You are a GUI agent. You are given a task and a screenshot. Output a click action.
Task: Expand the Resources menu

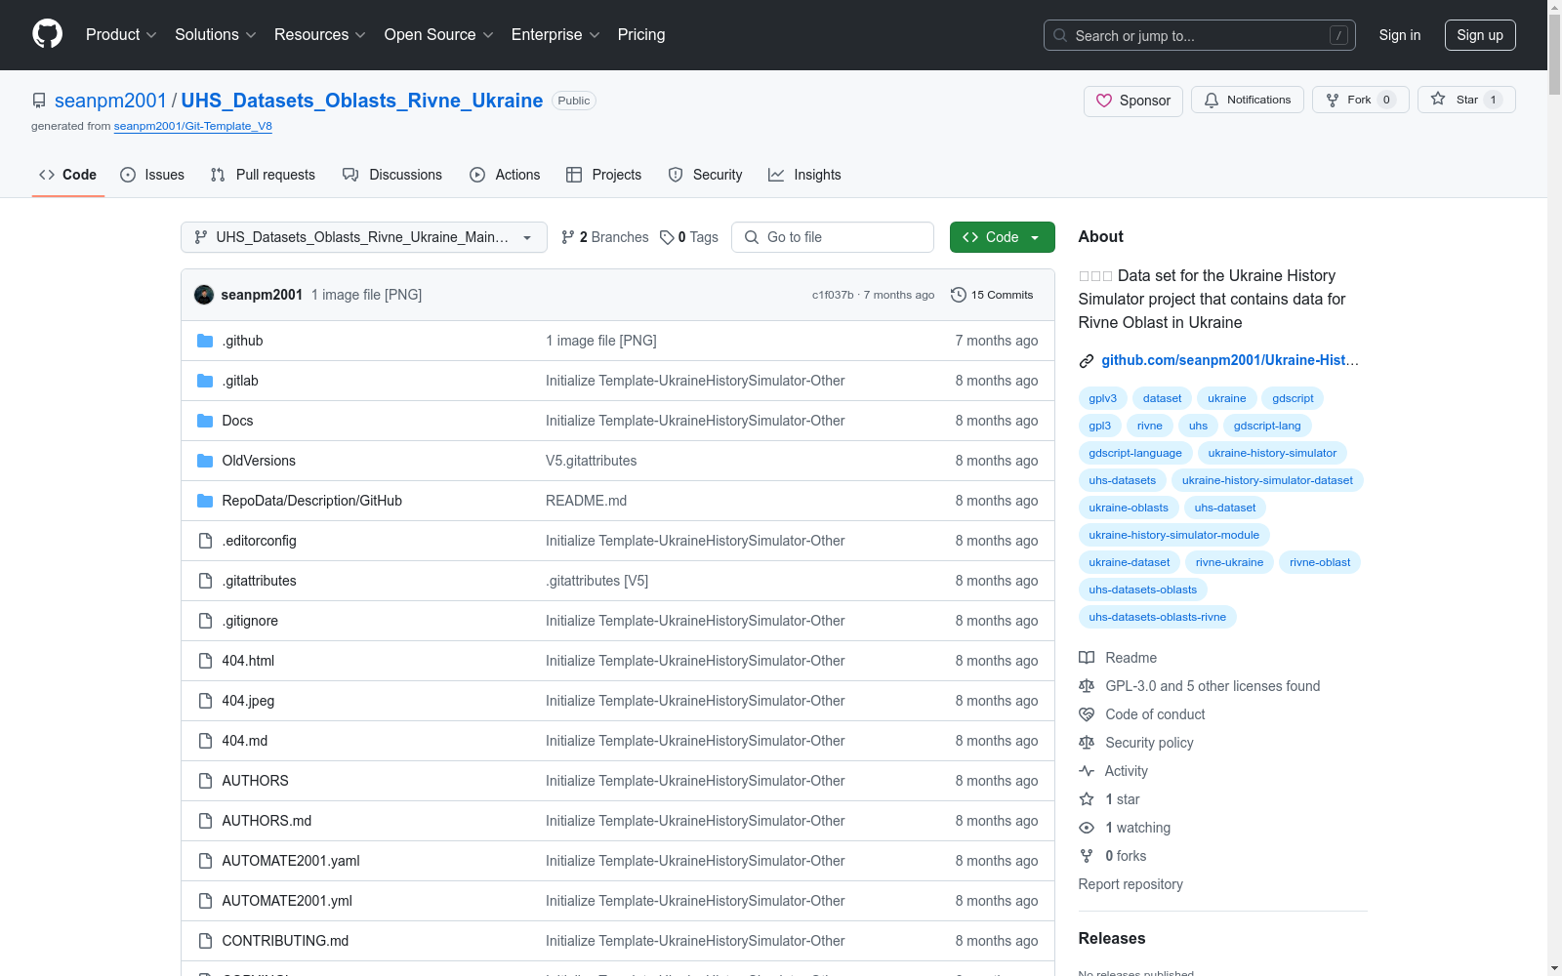click(x=320, y=35)
